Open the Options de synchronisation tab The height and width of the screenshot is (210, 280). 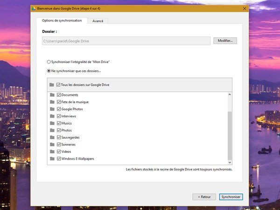pos(62,21)
